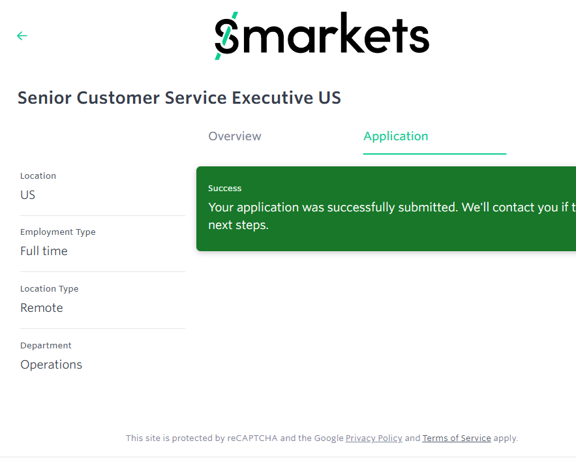Click the green back arrow icon

(x=22, y=36)
